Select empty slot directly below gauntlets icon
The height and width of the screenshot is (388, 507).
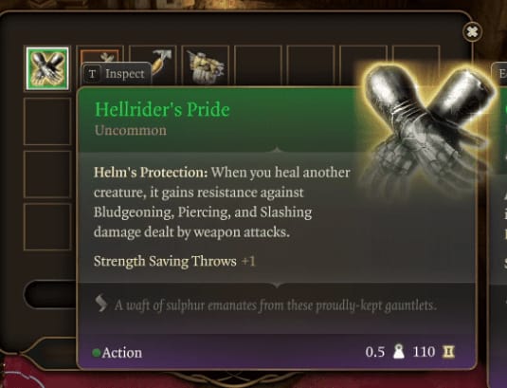pyautogui.click(x=47, y=121)
